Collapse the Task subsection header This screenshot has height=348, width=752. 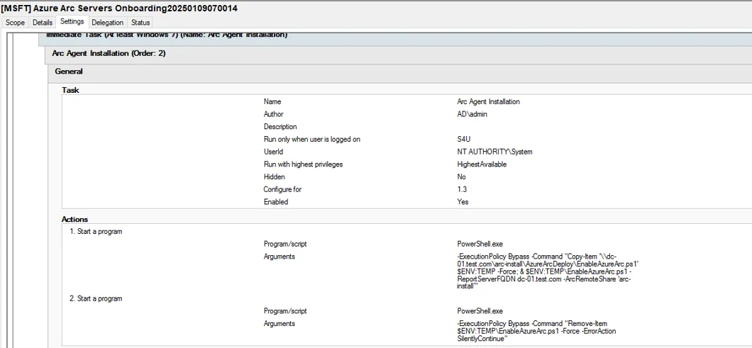click(70, 90)
